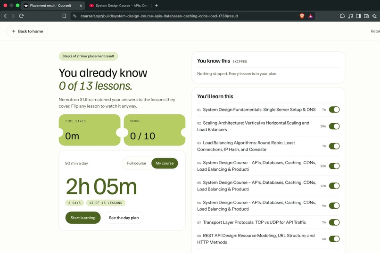Viewport: 380px width, 253px height.
Task: Open the Leo AI sparkle icon
Action: click(374, 16)
